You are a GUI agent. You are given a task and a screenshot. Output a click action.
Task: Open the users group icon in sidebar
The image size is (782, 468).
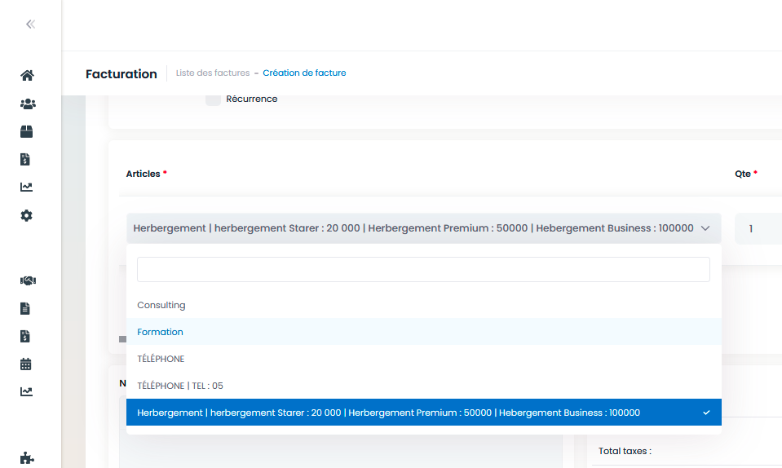click(28, 104)
